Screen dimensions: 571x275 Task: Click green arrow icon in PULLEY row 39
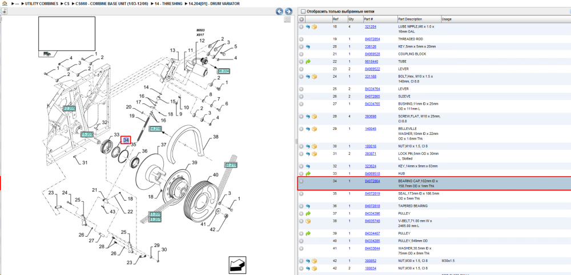coord(308,233)
